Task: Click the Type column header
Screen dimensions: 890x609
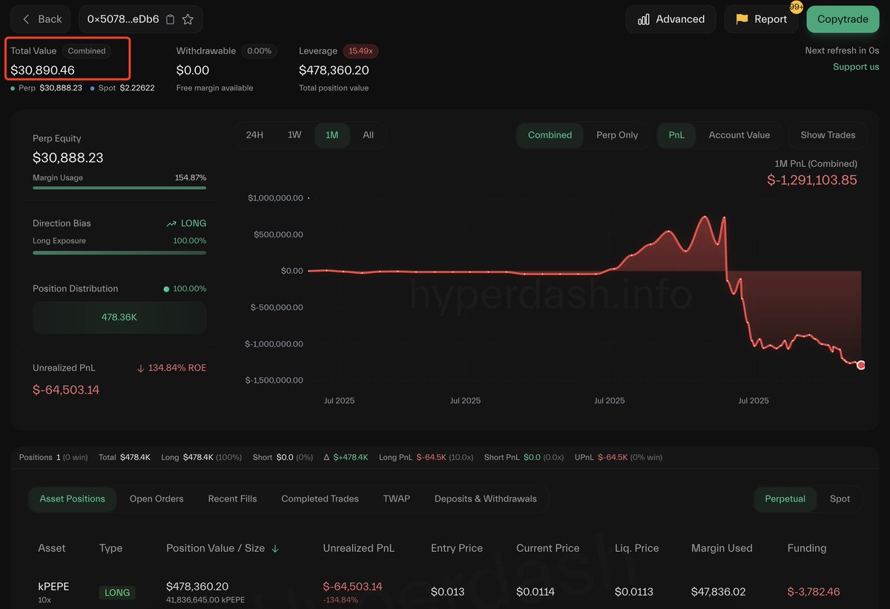Action: coord(111,548)
